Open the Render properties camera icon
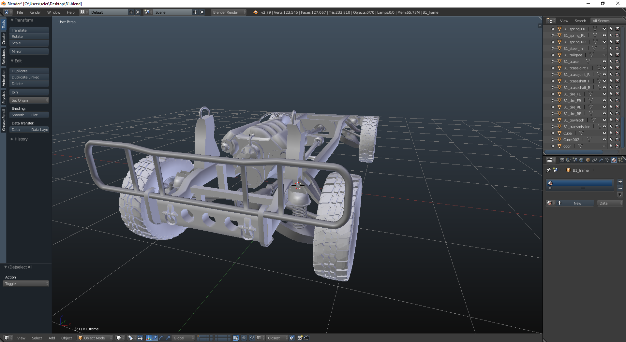Screen dimensions: 626x342 pos(562,160)
